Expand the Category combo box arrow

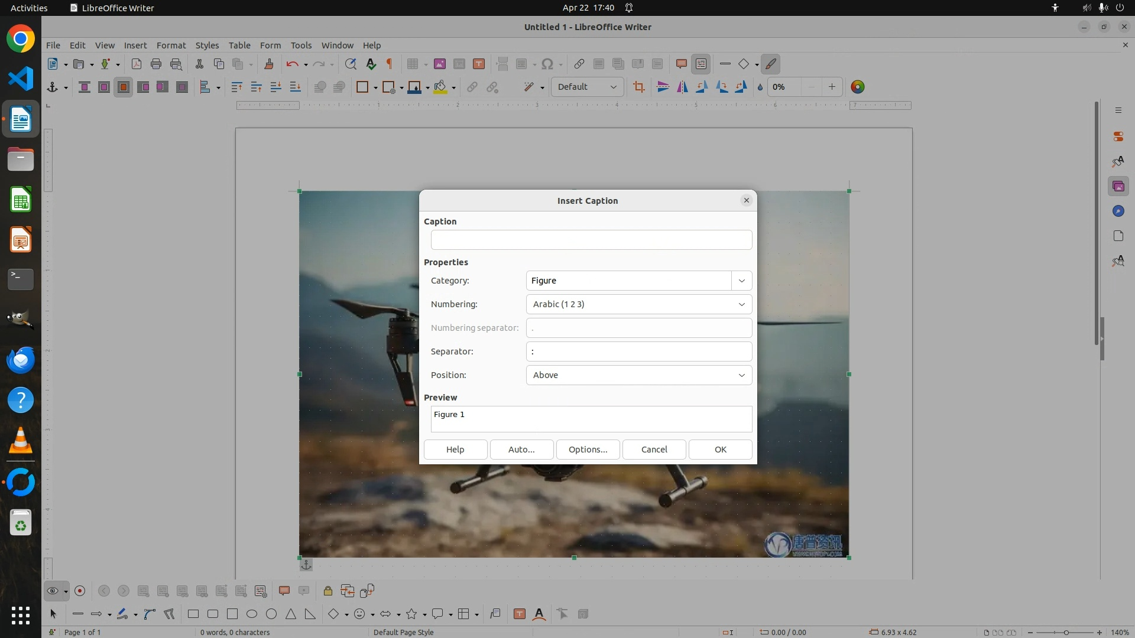click(x=741, y=281)
